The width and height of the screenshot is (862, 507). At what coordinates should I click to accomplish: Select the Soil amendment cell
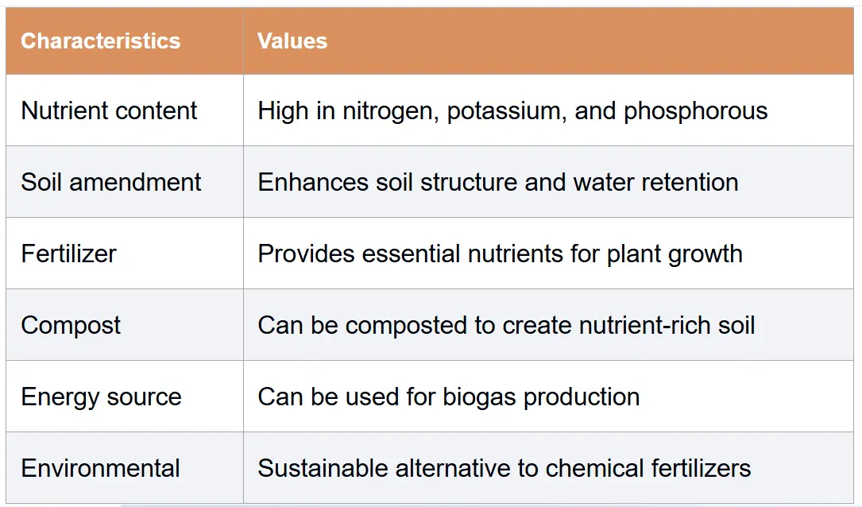(125, 181)
